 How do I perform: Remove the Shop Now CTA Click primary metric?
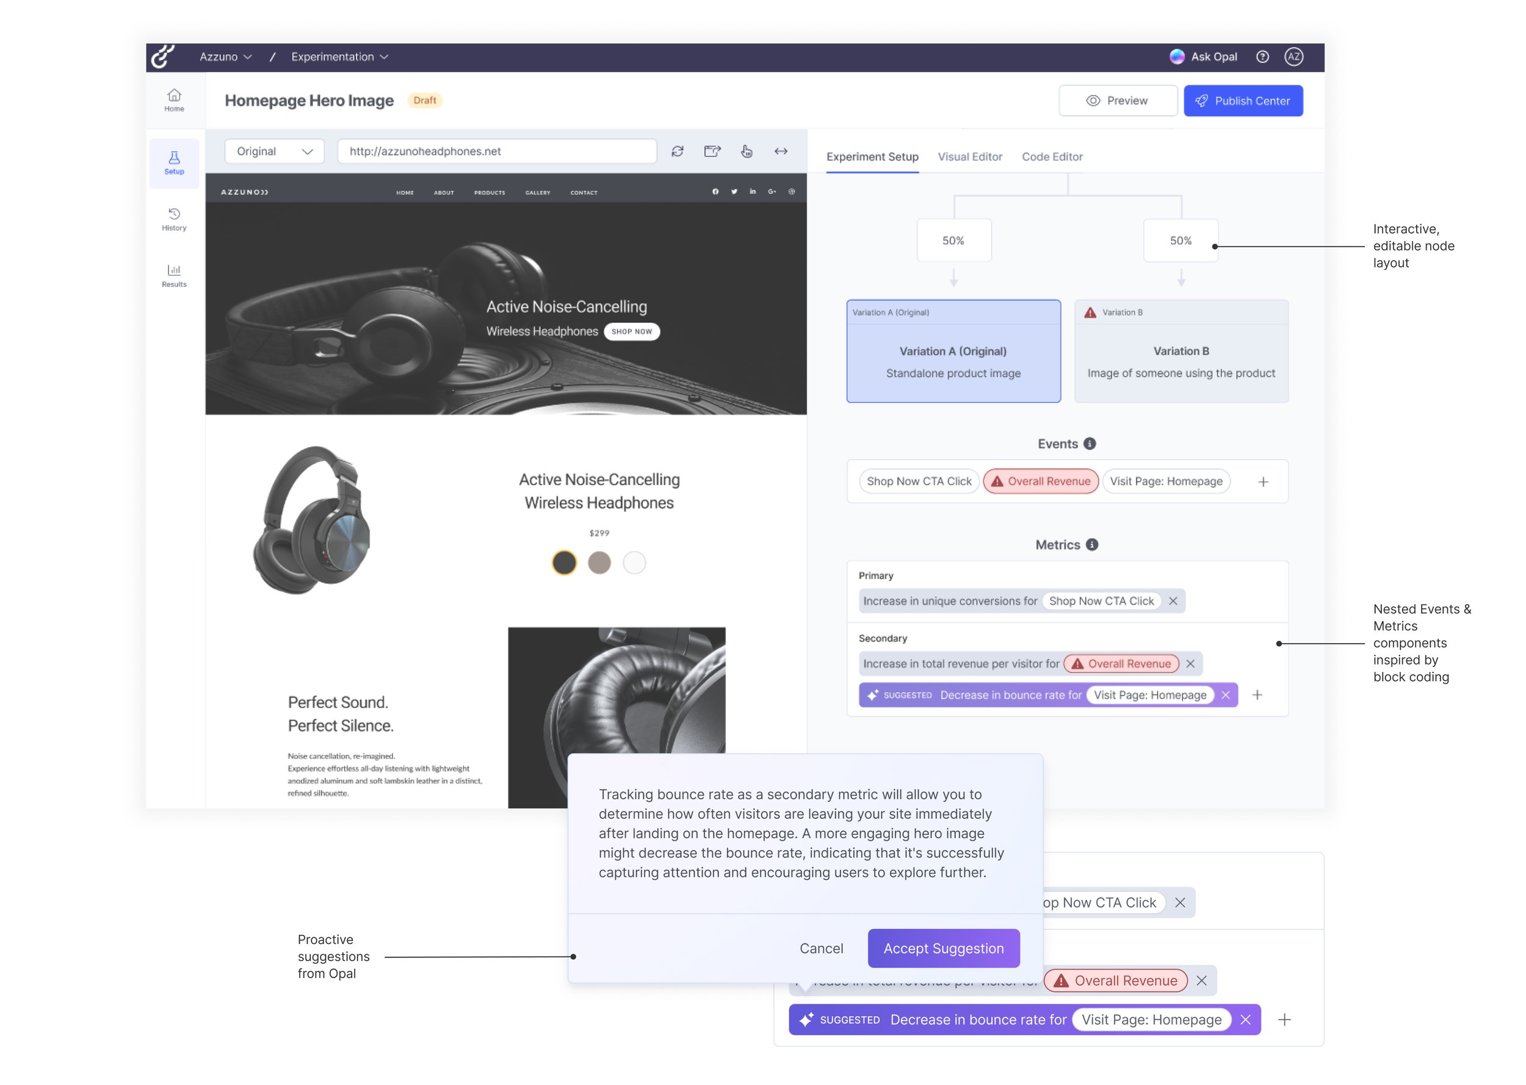[x=1173, y=600]
